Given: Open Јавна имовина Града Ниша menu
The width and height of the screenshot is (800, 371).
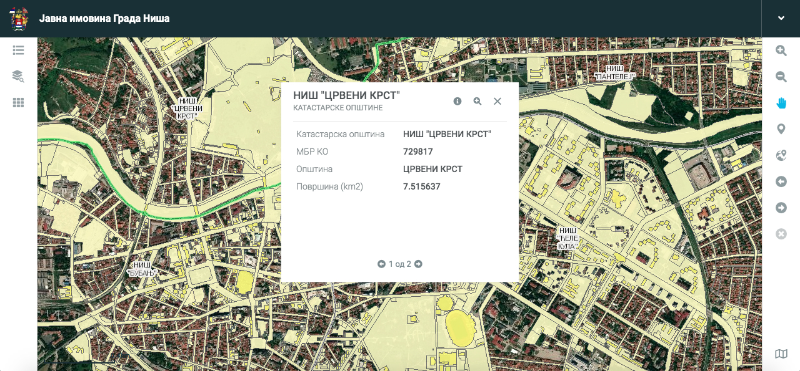Looking at the screenshot, I should 105,18.
